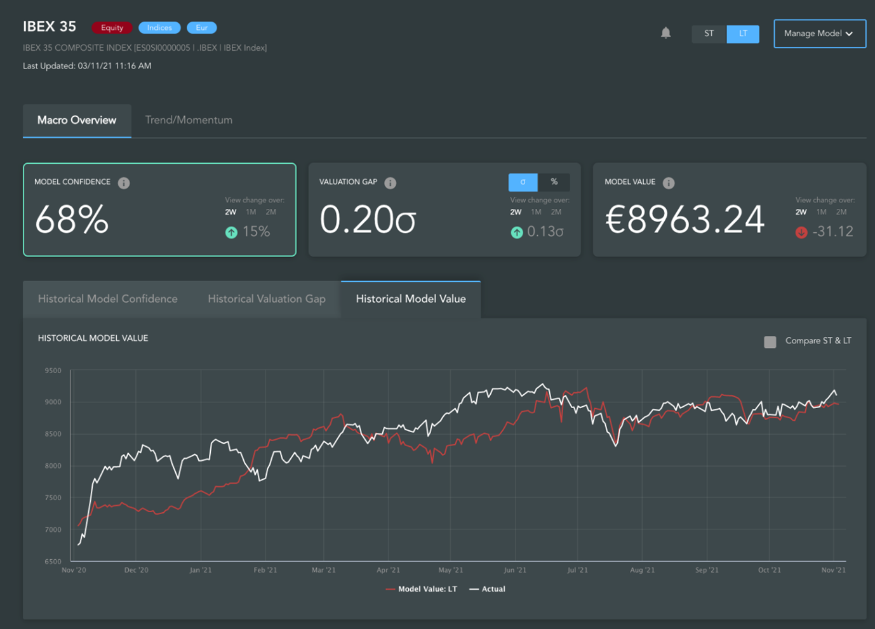Click Last Updated 03/11/21 timestamp

tap(87, 66)
